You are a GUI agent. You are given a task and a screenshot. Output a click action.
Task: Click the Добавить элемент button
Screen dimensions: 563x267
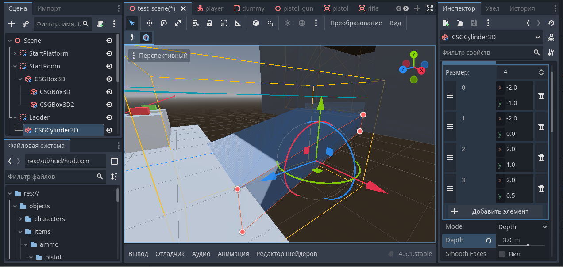[495, 211]
